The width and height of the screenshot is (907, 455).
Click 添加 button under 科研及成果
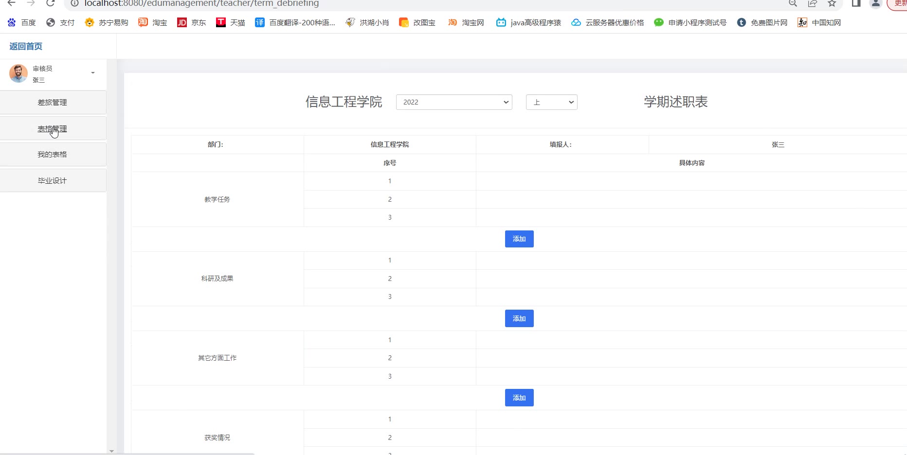click(x=519, y=318)
